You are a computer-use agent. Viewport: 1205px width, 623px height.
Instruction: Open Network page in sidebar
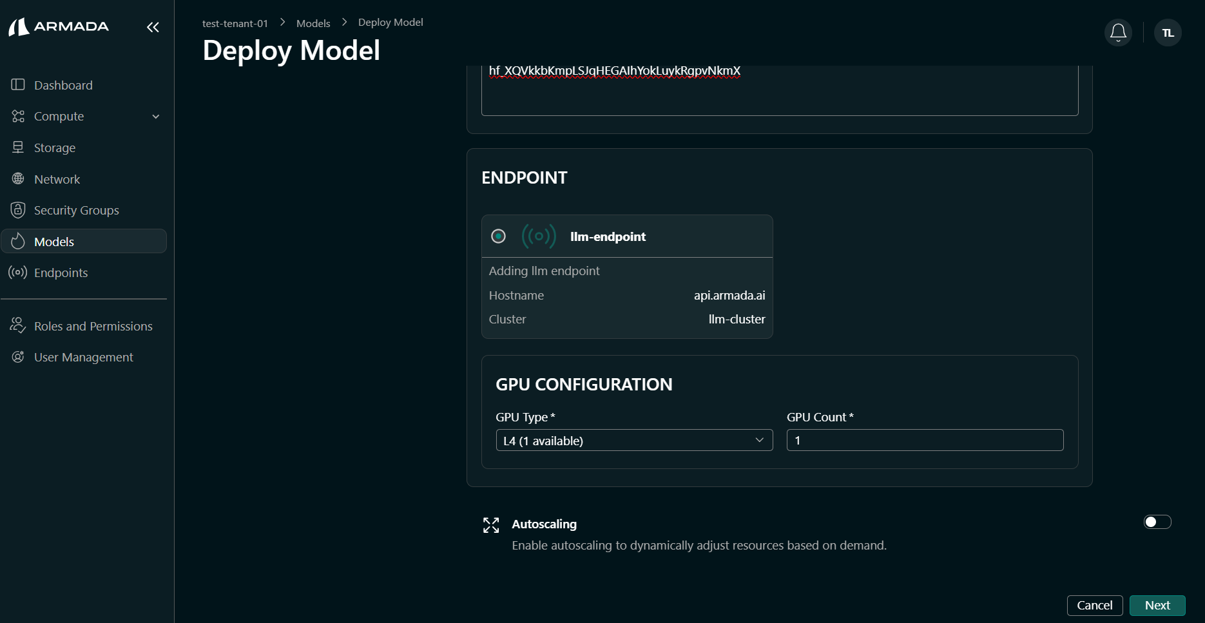(x=57, y=179)
